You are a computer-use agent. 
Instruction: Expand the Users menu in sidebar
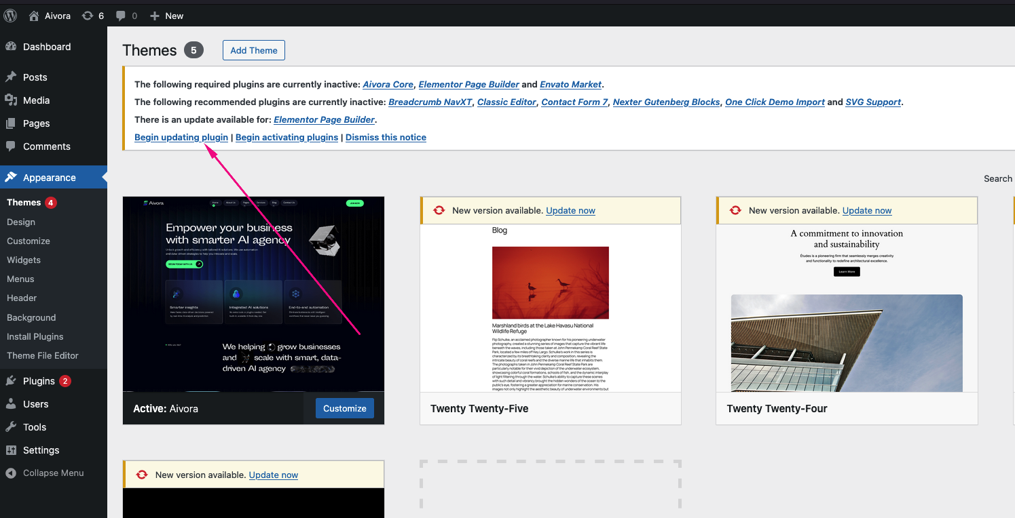(x=35, y=404)
